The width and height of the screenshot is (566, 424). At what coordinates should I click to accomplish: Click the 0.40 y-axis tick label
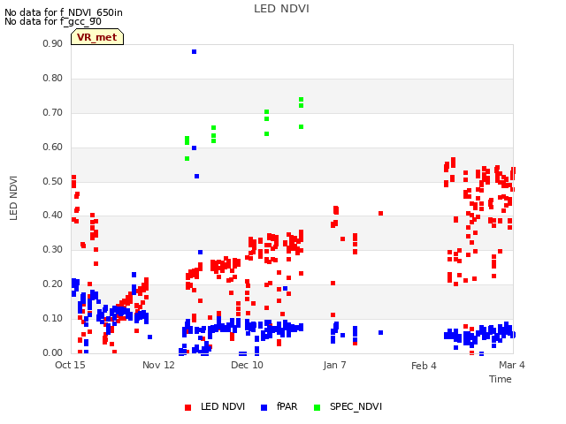click(x=52, y=216)
